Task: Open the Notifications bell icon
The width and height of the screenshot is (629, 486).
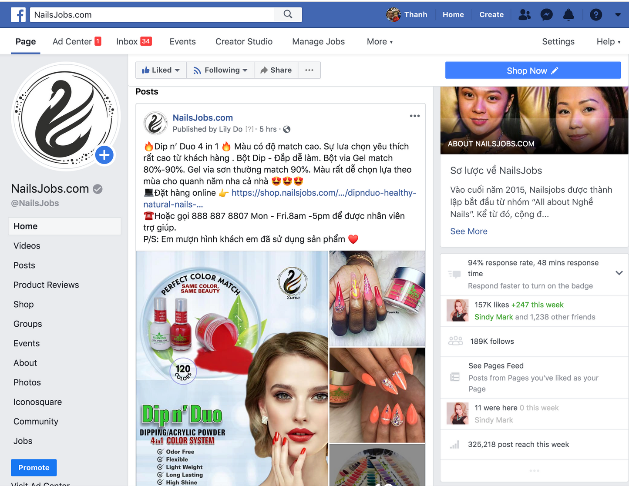Action: coord(568,14)
